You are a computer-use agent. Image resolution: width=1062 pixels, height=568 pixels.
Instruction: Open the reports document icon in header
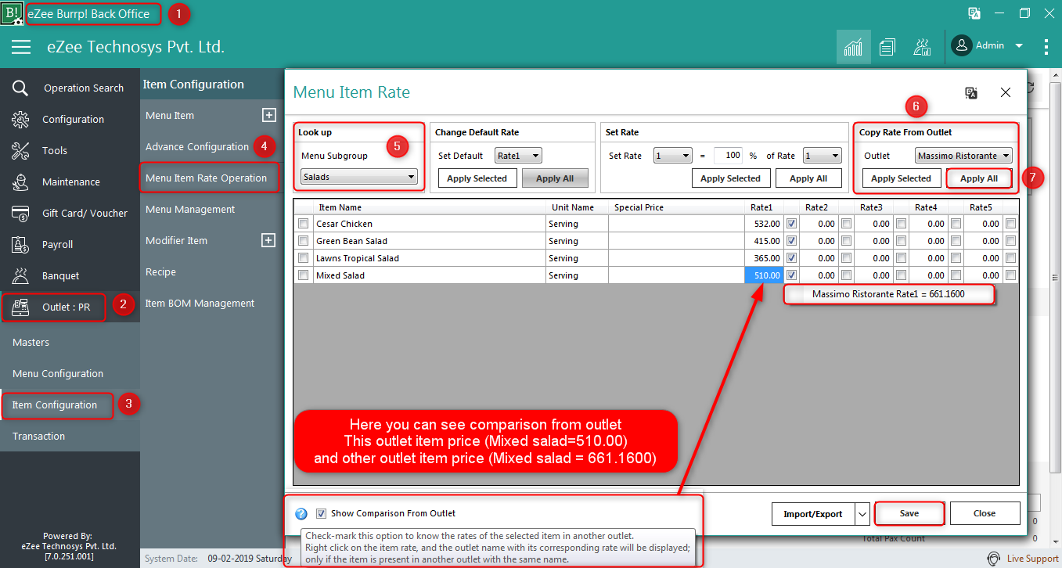point(887,47)
